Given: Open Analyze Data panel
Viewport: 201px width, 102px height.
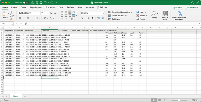Looking at the screenshot, I should 165,15.
